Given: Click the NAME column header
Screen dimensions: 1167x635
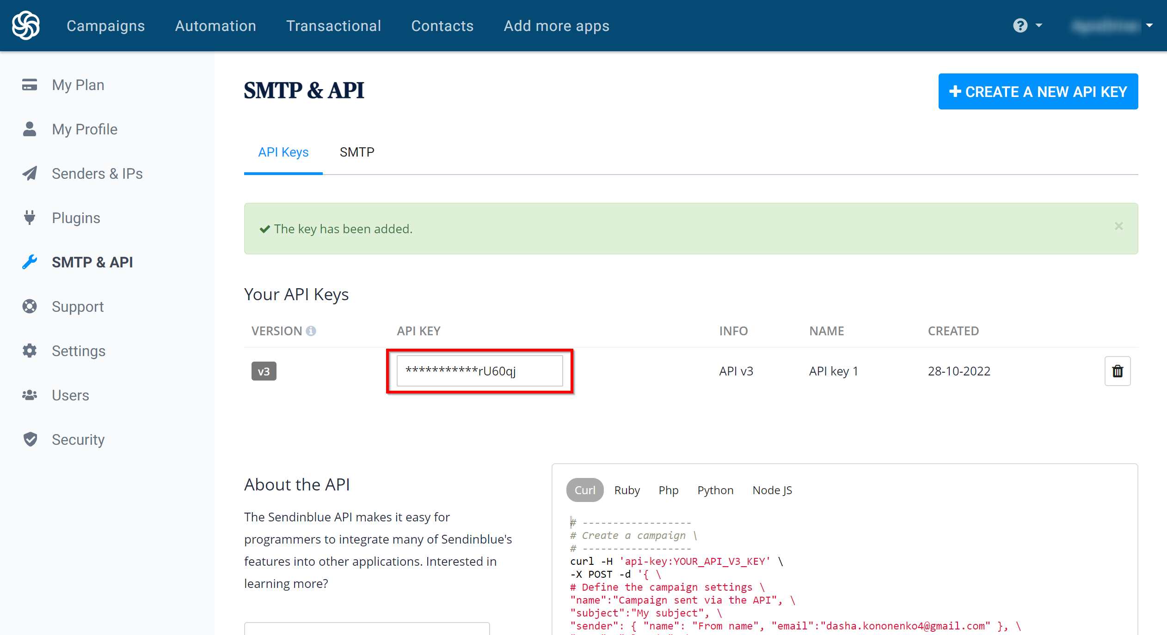Looking at the screenshot, I should 827,331.
